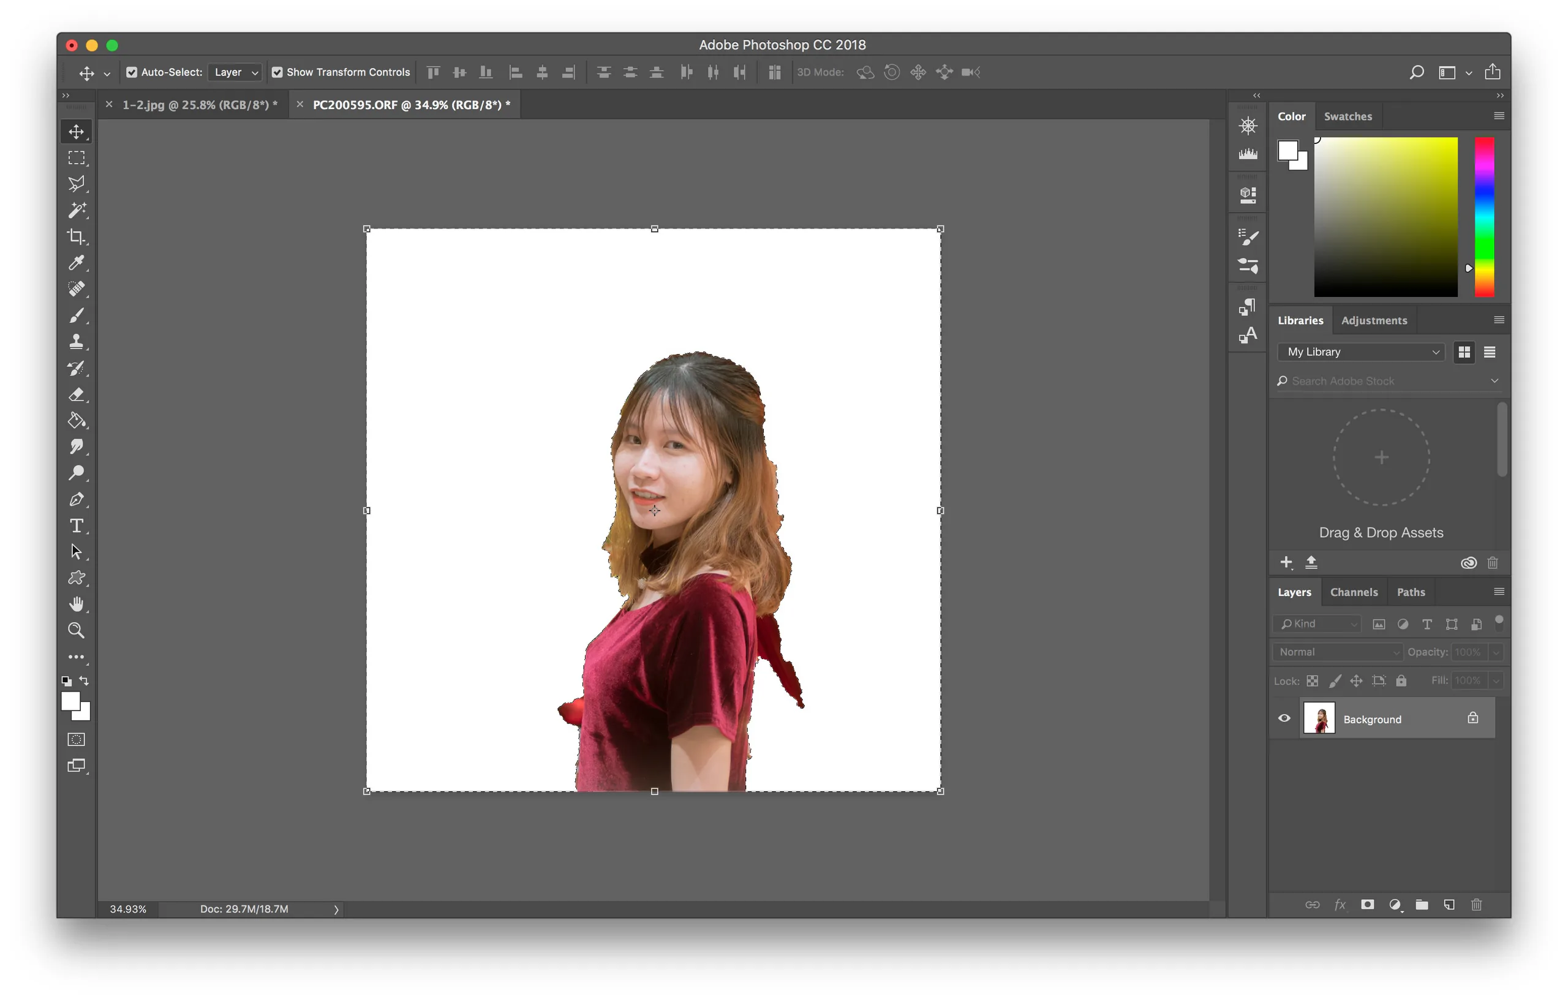1568x999 pixels.
Task: Open the My Library dropdown
Action: [x=1361, y=352]
